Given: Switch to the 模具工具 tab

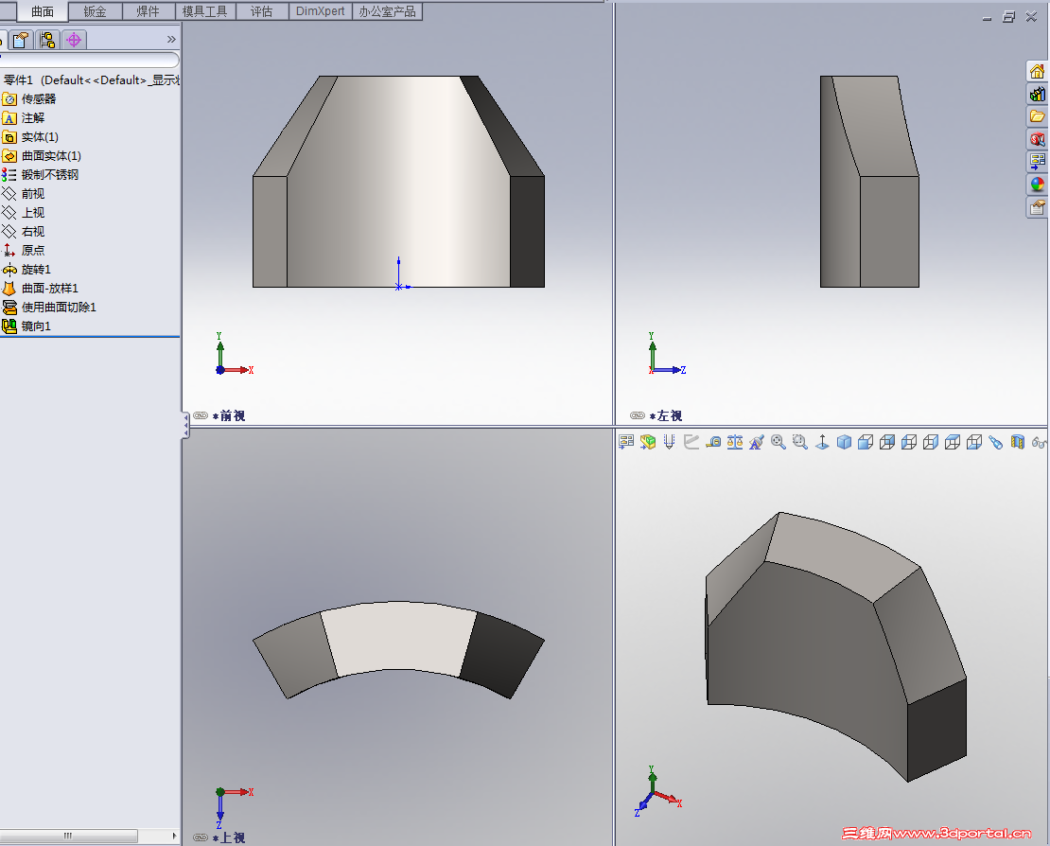Looking at the screenshot, I should [x=205, y=11].
